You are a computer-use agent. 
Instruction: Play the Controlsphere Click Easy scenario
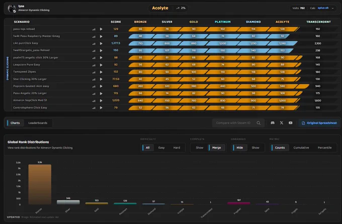point(101,108)
